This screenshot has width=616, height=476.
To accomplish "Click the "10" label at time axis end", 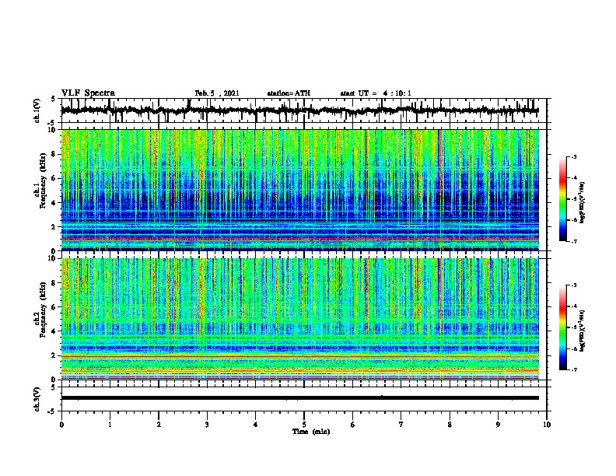I will pos(547,425).
